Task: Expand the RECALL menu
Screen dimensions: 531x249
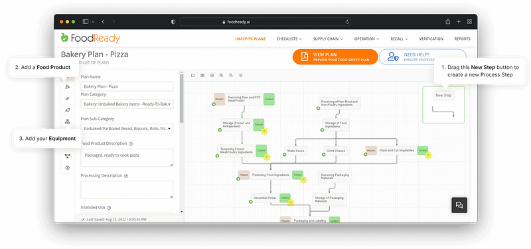Action: (x=400, y=39)
